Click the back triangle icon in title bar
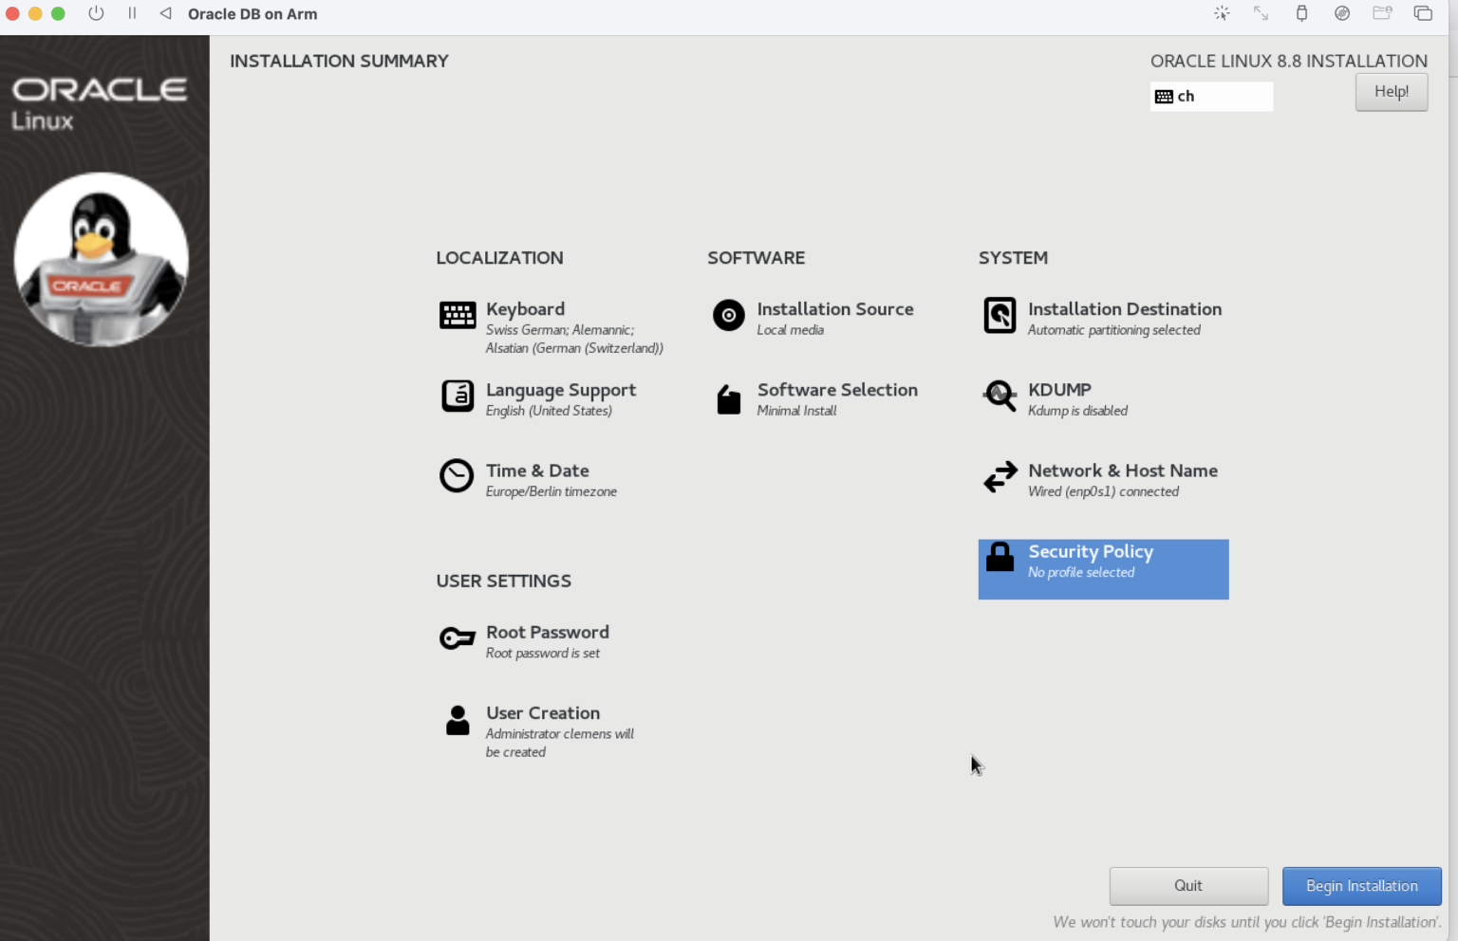The image size is (1458, 941). [x=165, y=13]
